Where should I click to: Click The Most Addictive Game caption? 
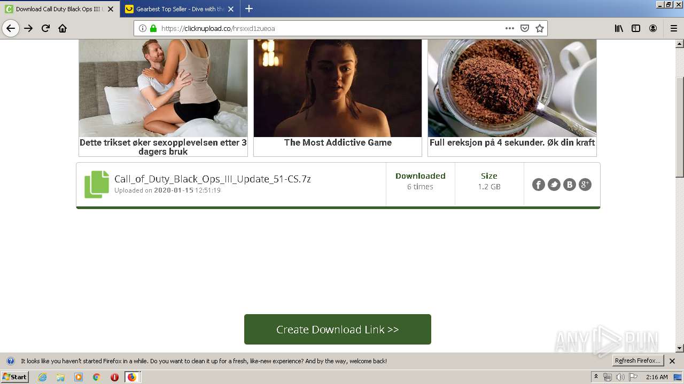pos(338,142)
